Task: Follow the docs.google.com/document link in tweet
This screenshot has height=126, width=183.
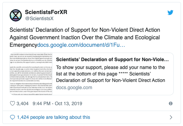Action: point(81,45)
